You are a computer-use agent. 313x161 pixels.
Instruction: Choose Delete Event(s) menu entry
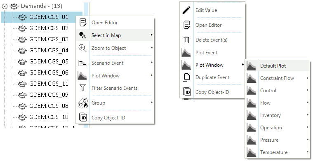click(x=212, y=40)
